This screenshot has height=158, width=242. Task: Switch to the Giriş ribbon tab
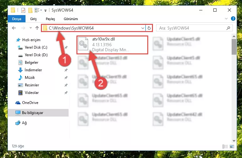[x=33, y=19]
